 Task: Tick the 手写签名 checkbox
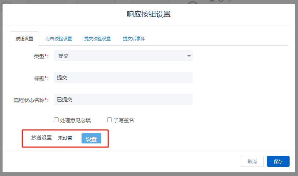[109, 120]
